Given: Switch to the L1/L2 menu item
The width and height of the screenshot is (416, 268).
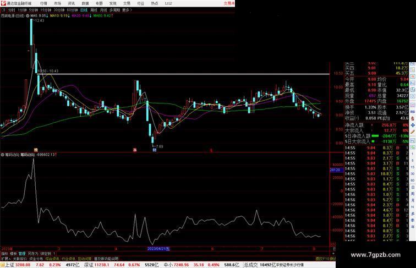Looking at the screenshot, I should (168, 3).
